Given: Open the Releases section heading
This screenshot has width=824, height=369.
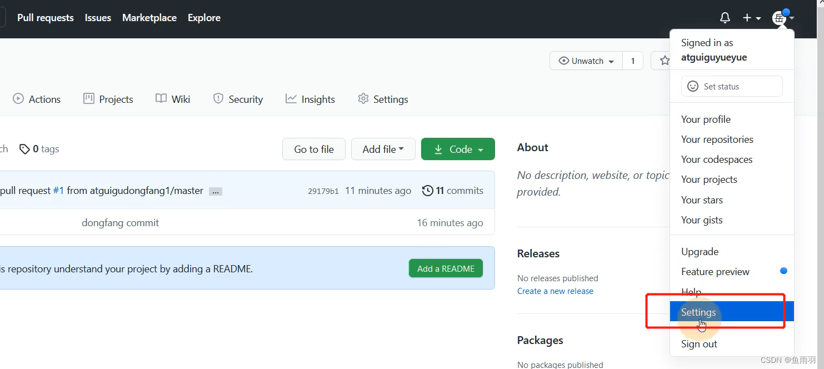Looking at the screenshot, I should pyautogui.click(x=538, y=253).
